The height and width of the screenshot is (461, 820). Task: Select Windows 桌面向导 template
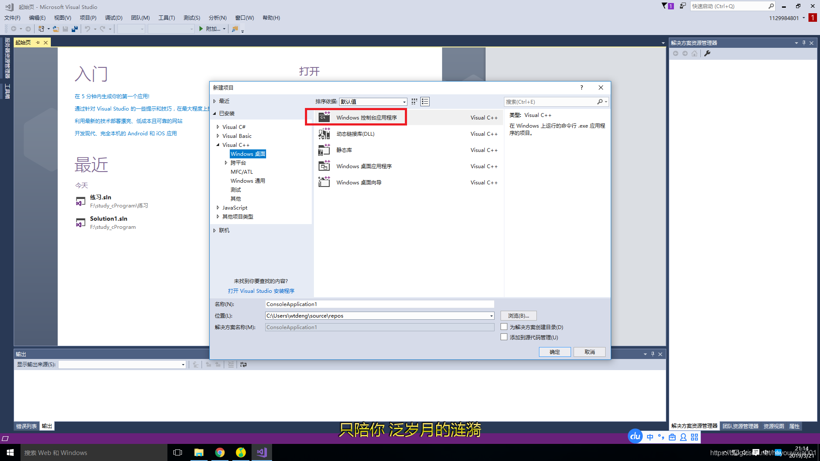coord(408,183)
